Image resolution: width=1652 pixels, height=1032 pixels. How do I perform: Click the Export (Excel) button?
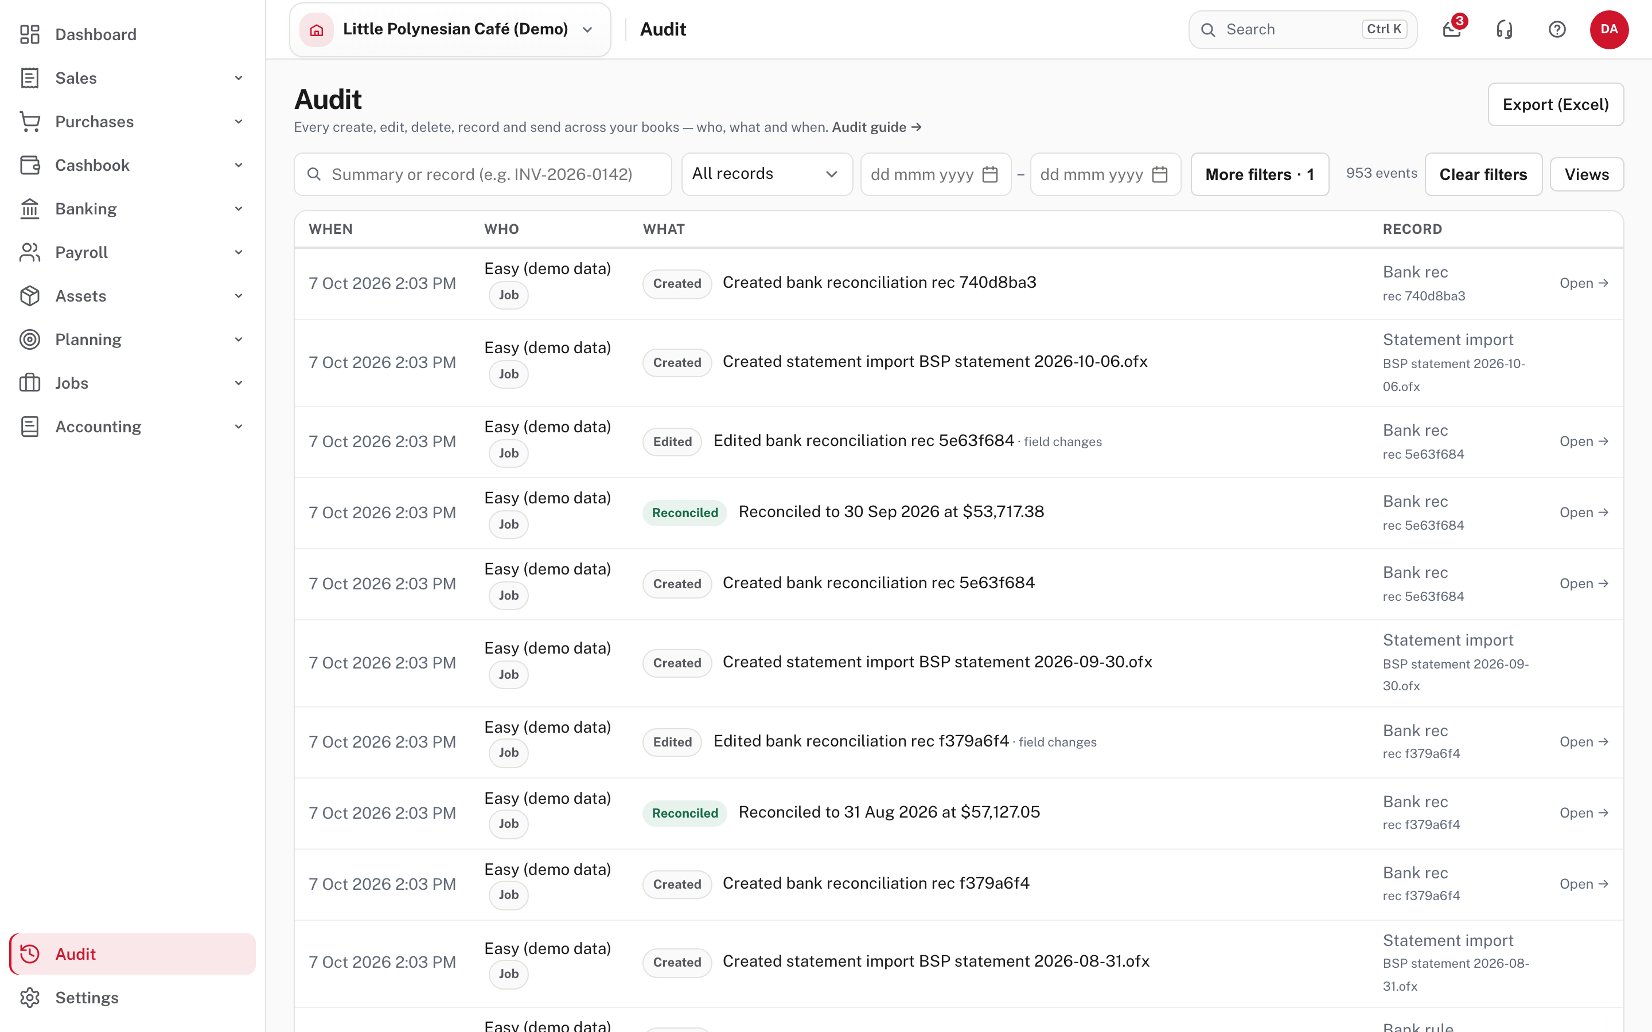pos(1556,104)
